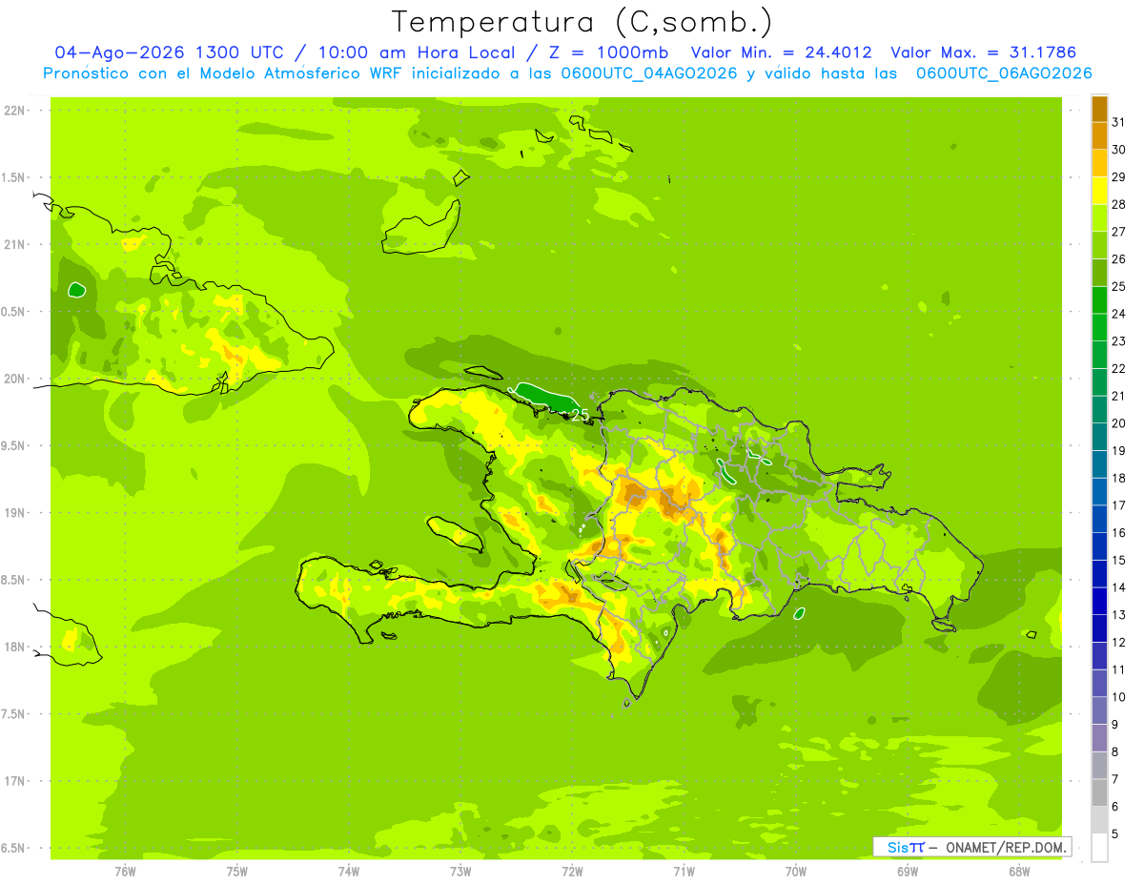Click the 'Temperatura (C,somb.)' title

click(x=582, y=22)
